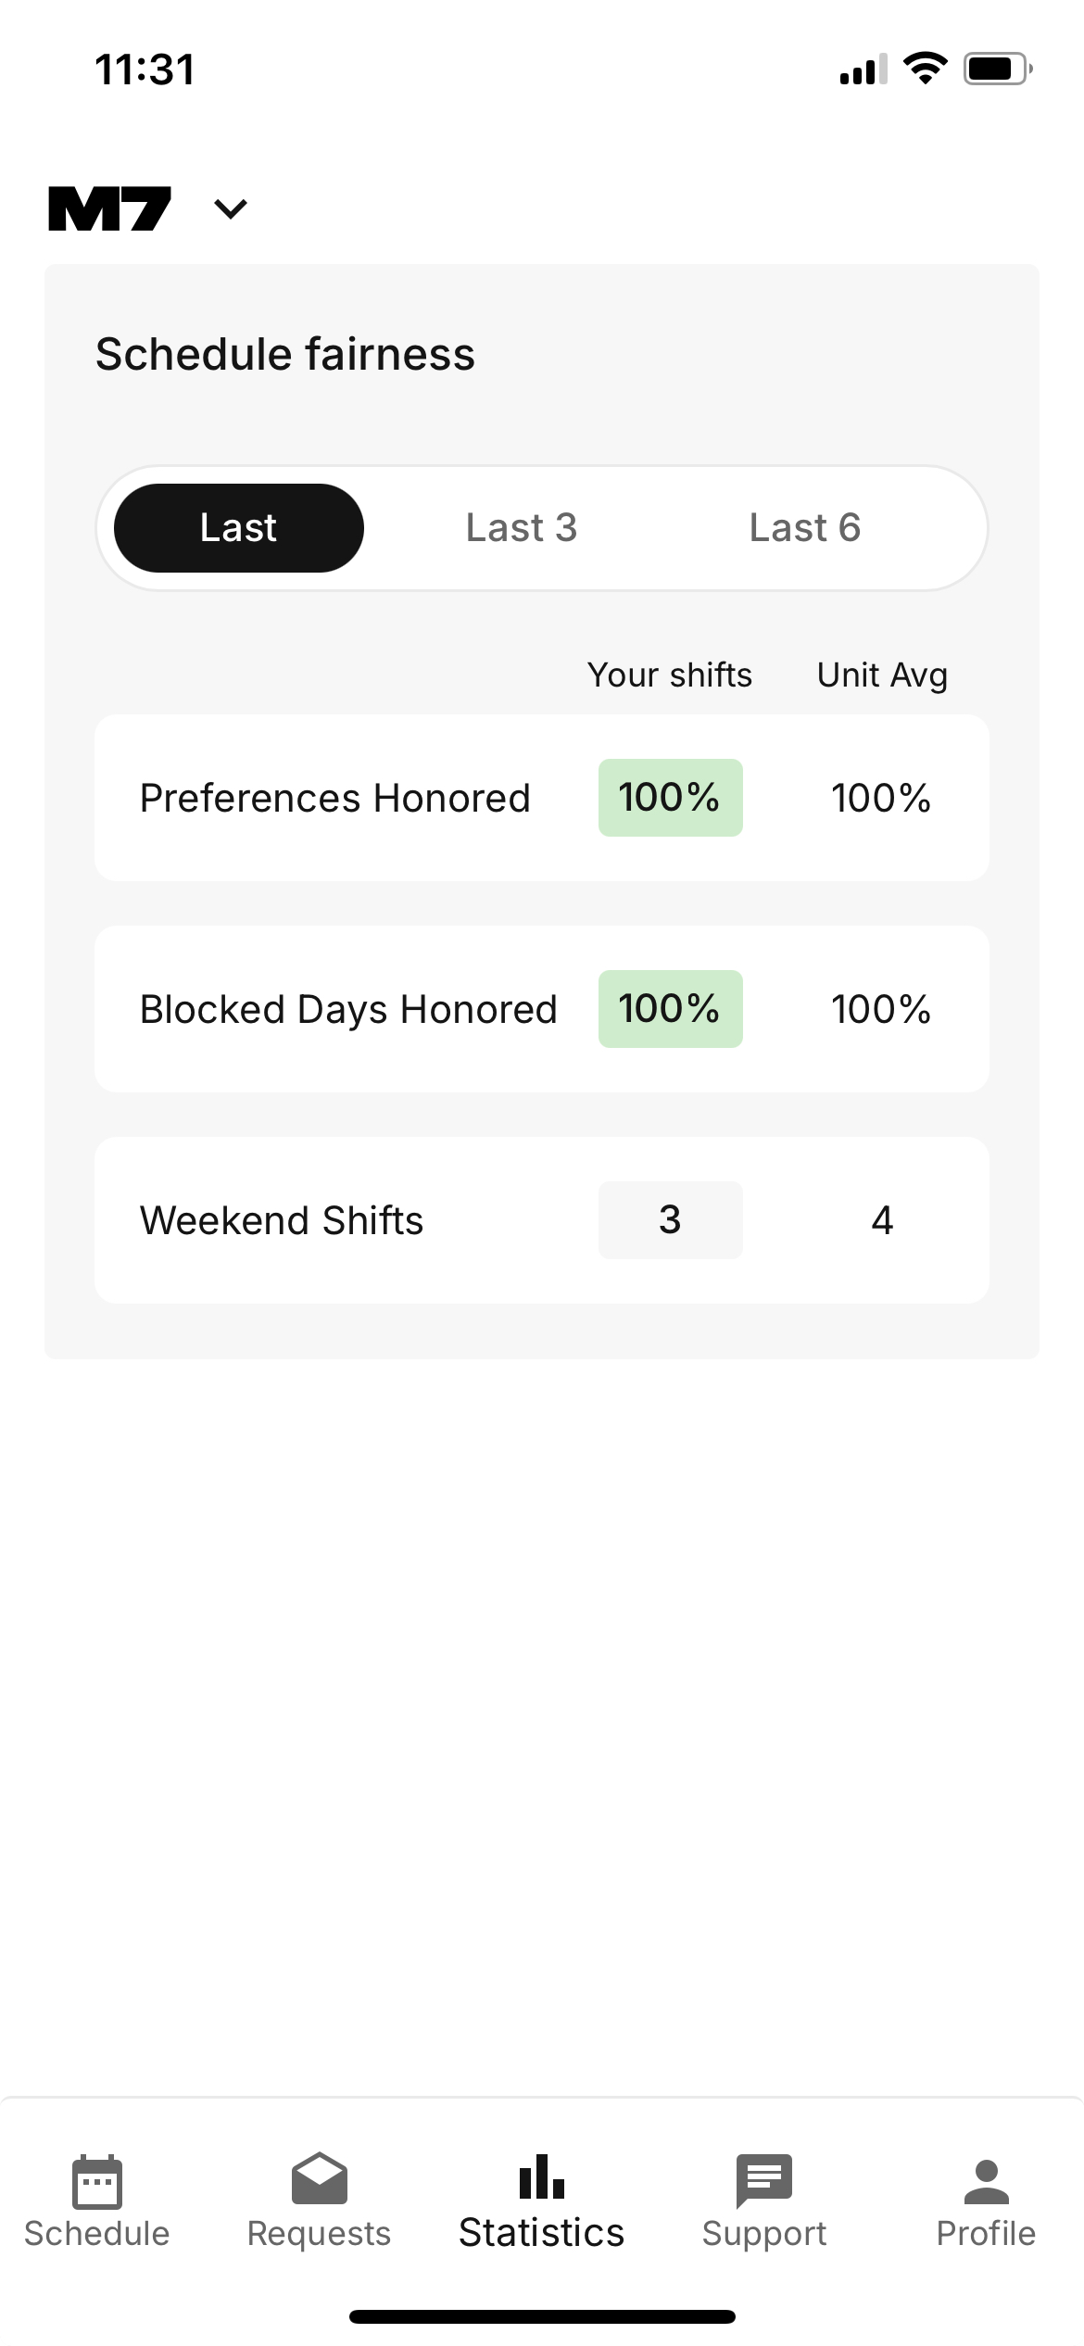The image size is (1084, 2346).
Task: Tap your 100% Preferences Honored badge
Action: tap(670, 798)
